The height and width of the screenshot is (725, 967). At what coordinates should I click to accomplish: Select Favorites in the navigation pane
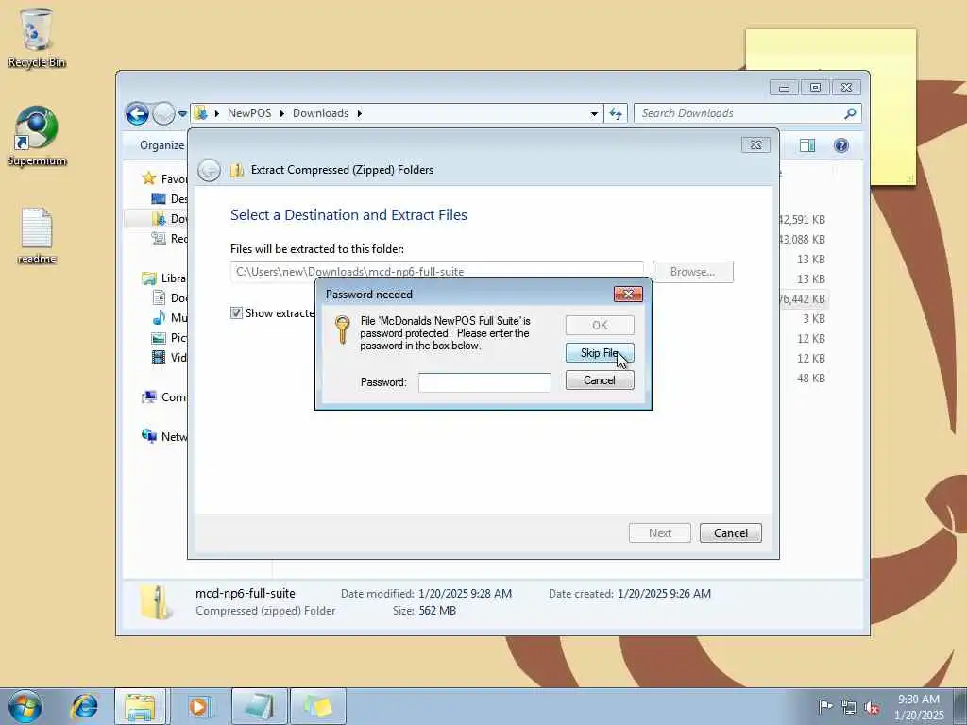click(164, 178)
